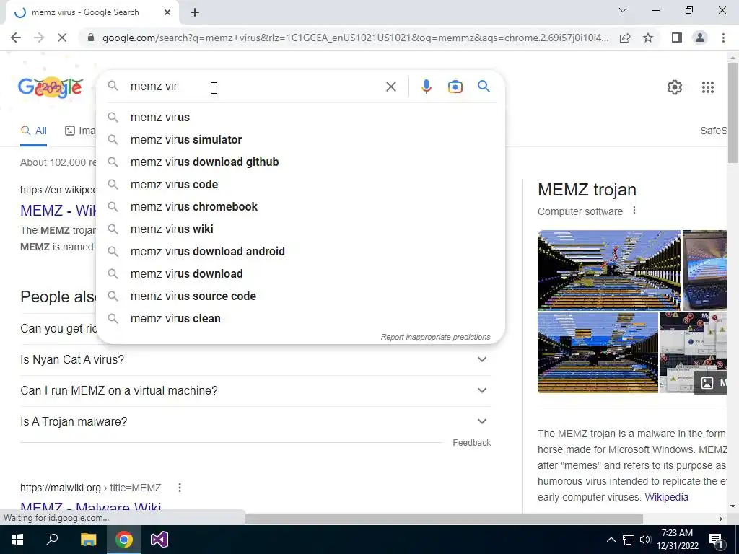Image resolution: width=739 pixels, height=554 pixels.
Task: Open the large MEMZ trojan screenshot image
Action: pyautogui.click(x=609, y=270)
